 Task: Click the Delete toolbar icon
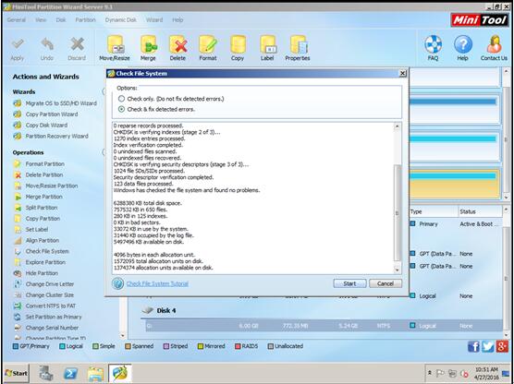pos(178,44)
